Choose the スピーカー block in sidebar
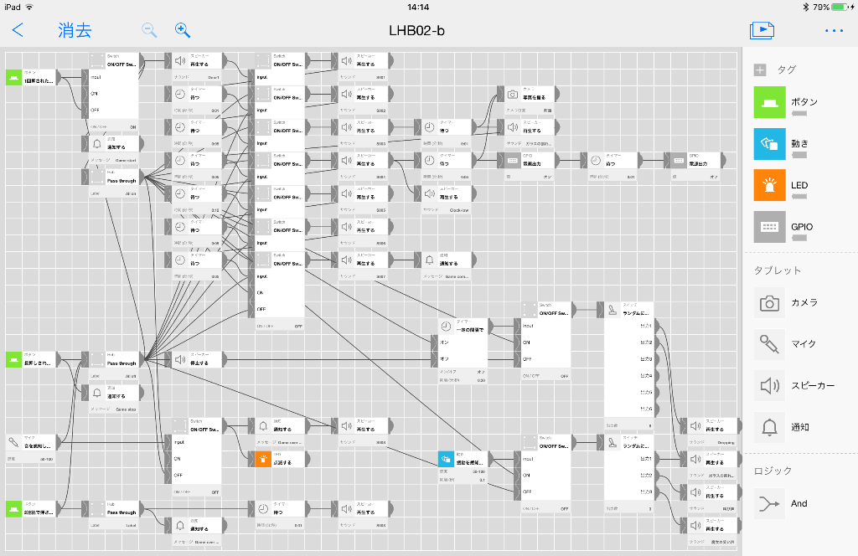Viewport: 858px width, 556px height. pos(769,385)
